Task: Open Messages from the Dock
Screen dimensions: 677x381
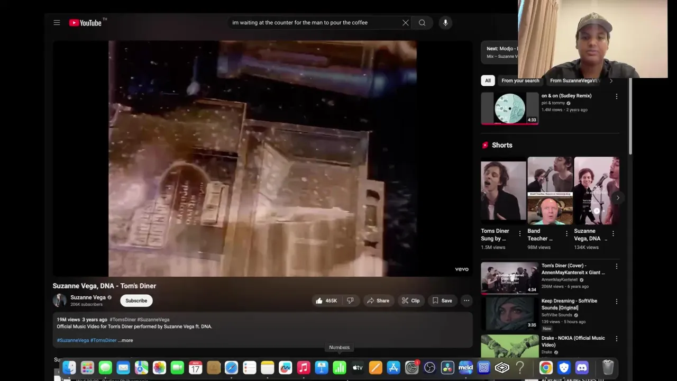Action: [x=105, y=367]
